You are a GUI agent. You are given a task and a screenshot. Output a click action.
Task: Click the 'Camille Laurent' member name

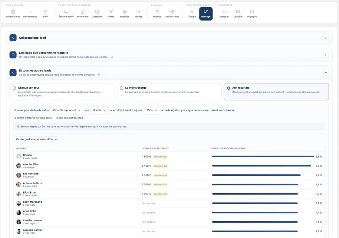32,220
